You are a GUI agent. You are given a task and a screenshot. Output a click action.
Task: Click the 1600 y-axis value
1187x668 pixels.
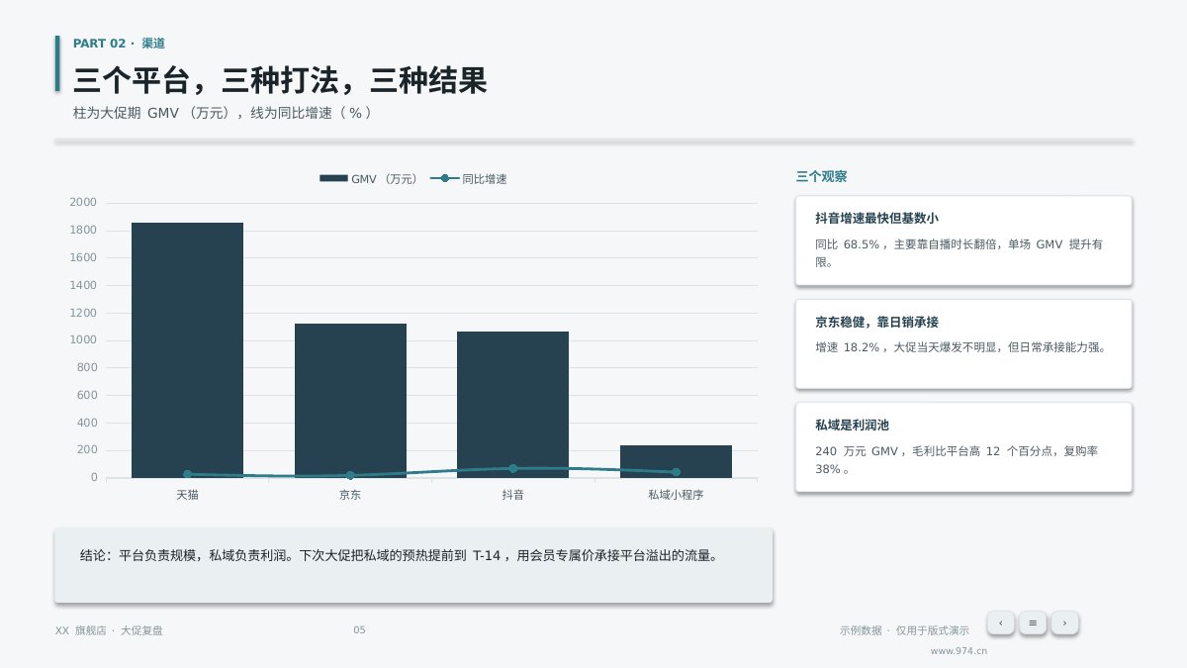pyautogui.click(x=83, y=258)
